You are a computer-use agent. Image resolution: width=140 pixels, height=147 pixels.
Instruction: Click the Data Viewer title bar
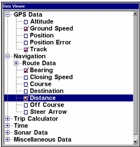point(71,6)
